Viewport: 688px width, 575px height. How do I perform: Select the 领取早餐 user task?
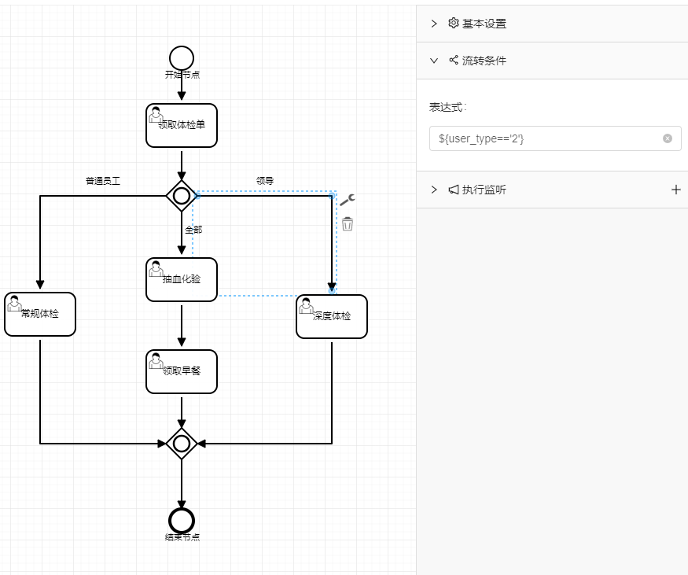click(182, 371)
